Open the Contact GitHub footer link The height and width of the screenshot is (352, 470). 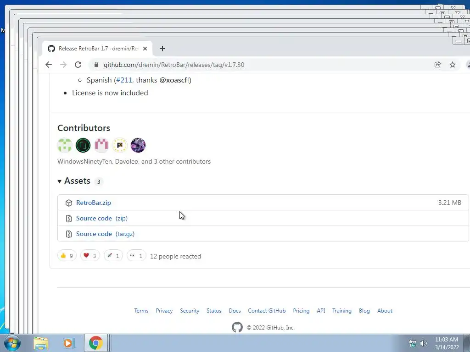(267, 311)
